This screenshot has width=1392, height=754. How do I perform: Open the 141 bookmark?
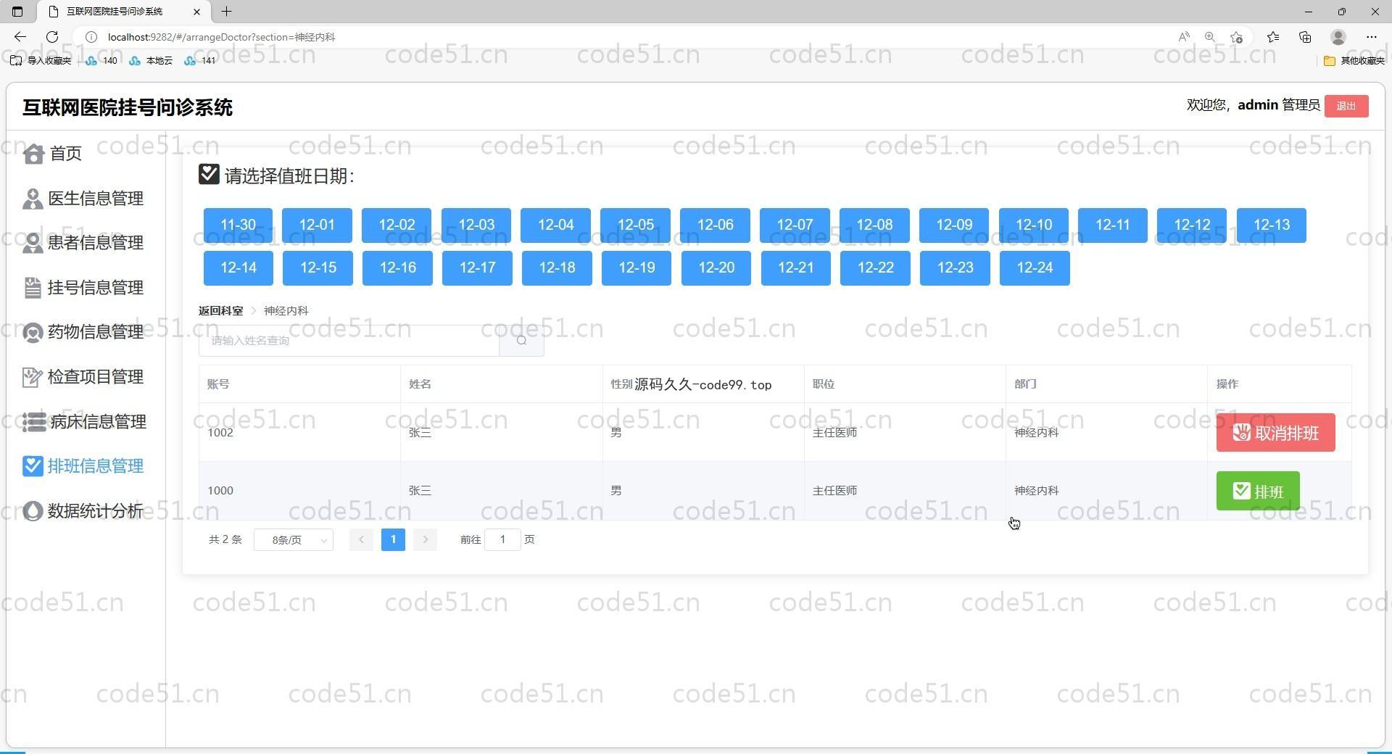[x=200, y=61]
